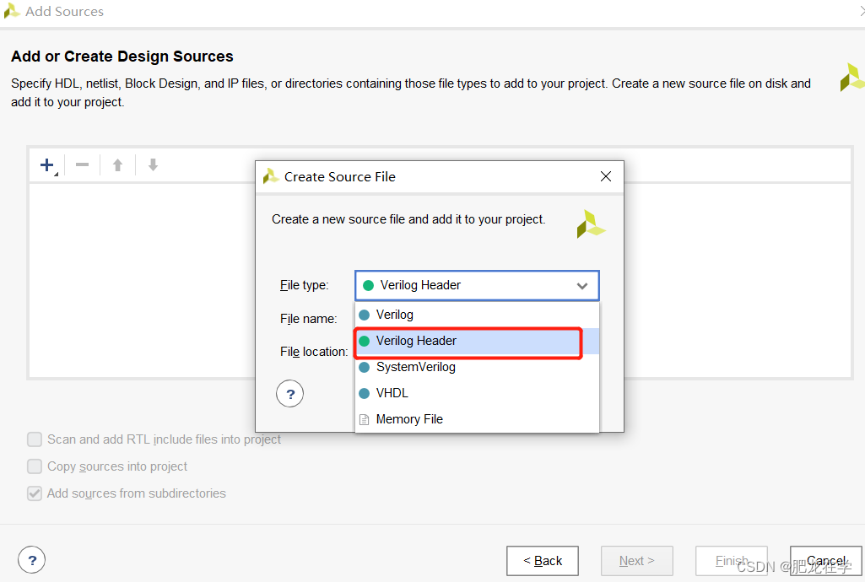The image size is (865, 582).
Task: Click the plus Add sources icon
Action: pyautogui.click(x=47, y=164)
